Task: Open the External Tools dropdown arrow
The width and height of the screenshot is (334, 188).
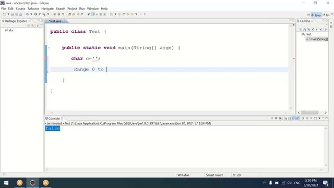Action: [x=48, y=14]
